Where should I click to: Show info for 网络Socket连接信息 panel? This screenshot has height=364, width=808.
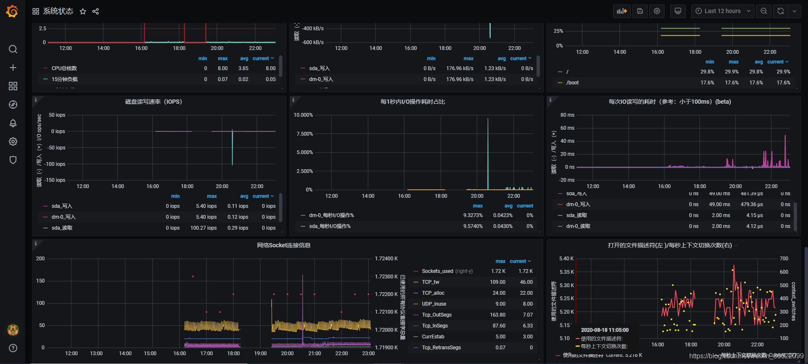36,244
